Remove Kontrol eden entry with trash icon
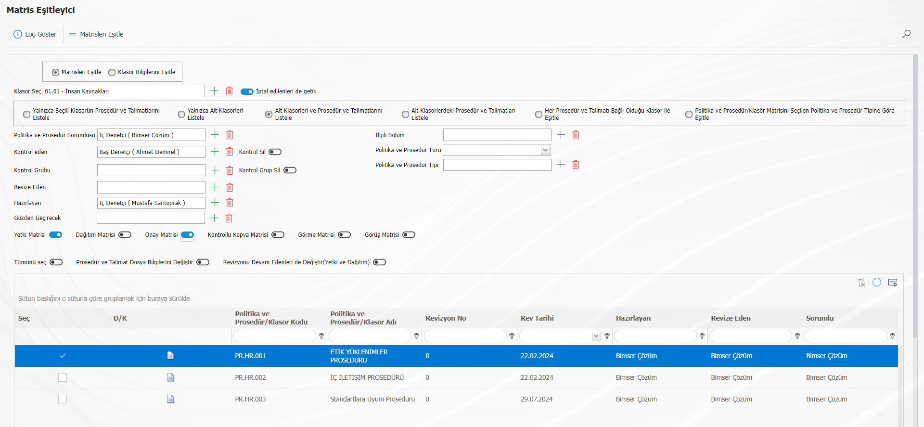The height and width of the screenshot is (427, 924). (x=230, y=152)
